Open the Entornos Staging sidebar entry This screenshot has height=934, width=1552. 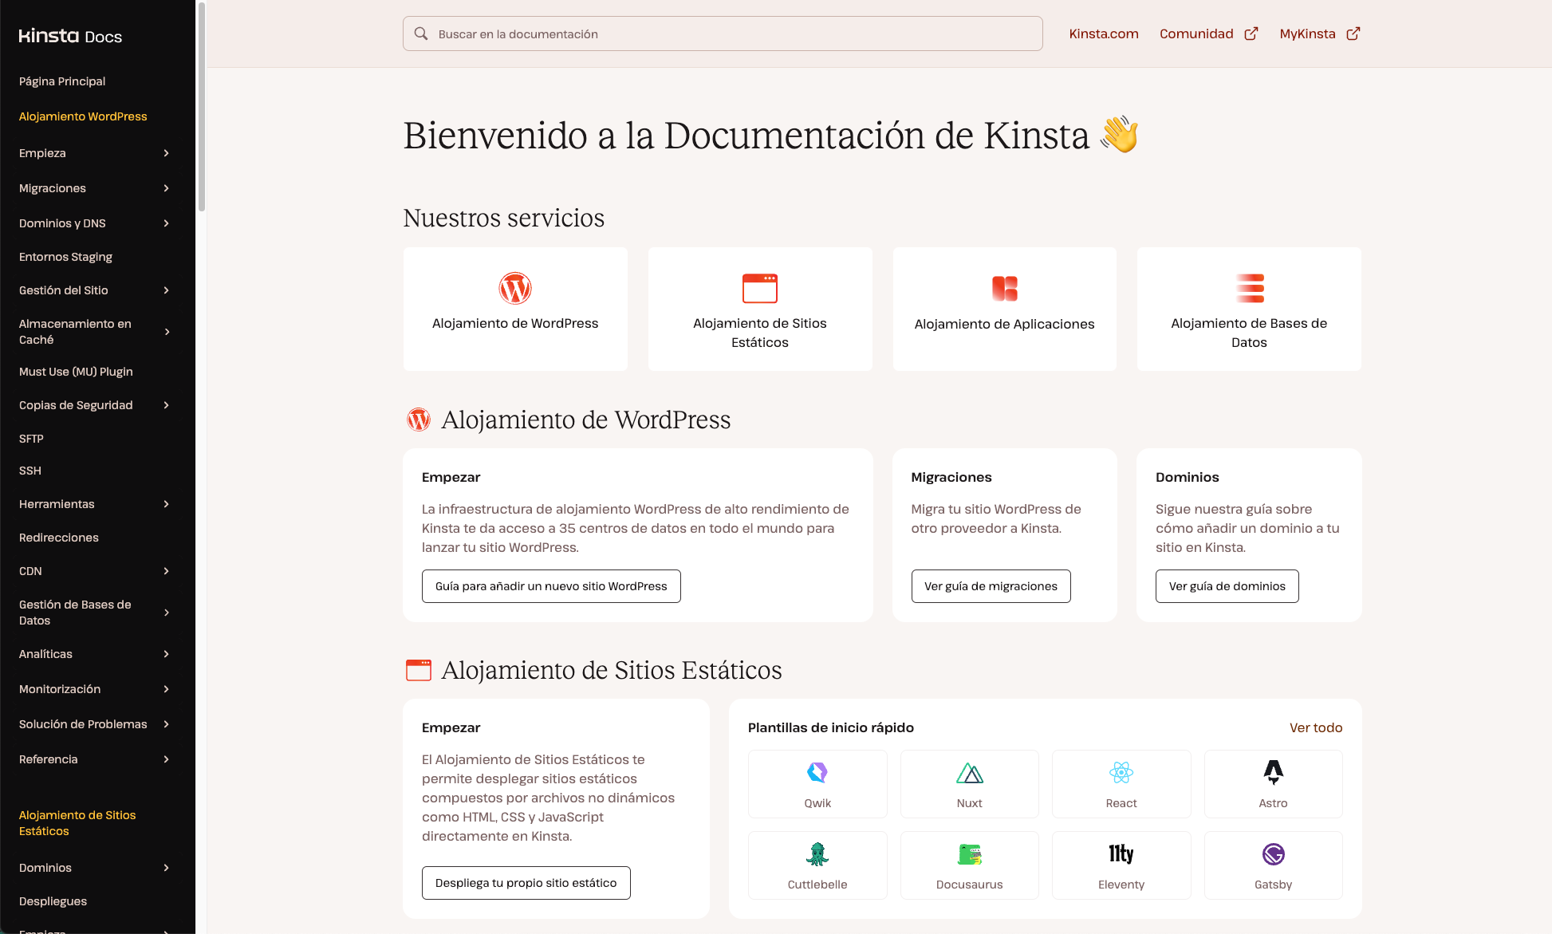coord(65,257)
